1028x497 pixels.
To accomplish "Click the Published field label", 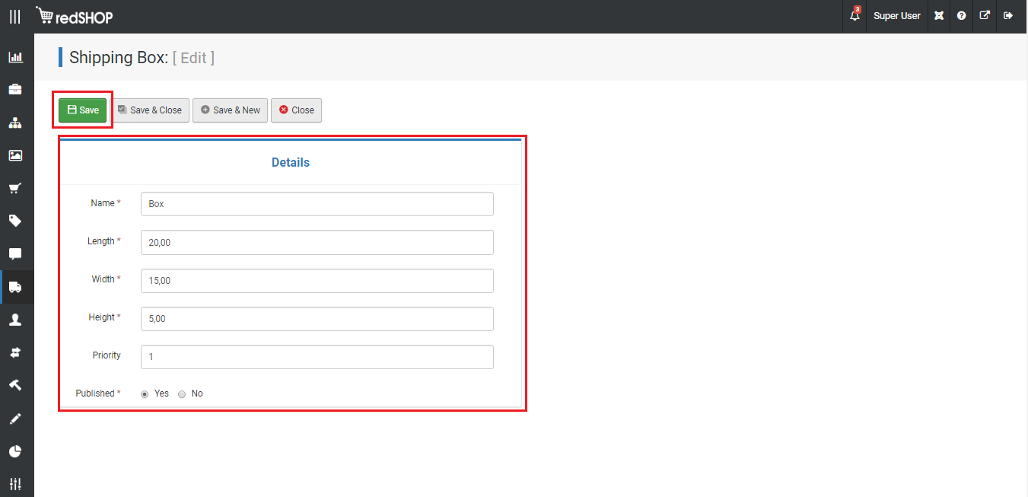I will tap(97, 393).
